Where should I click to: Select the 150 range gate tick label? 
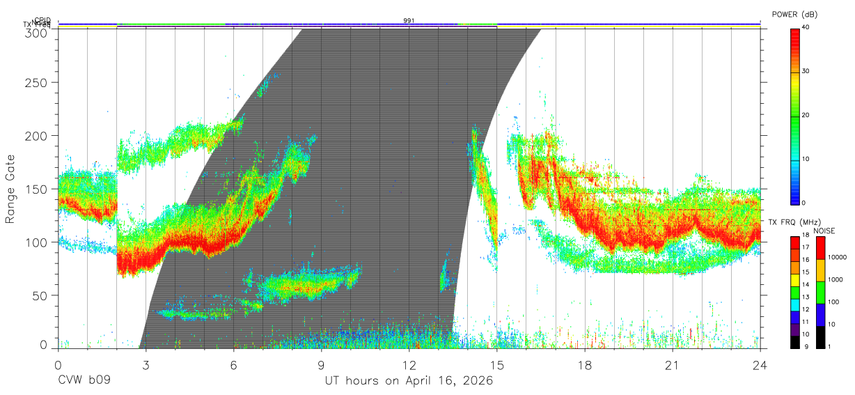coord(38,189)
